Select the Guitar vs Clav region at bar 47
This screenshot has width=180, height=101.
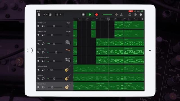(x=134, y=51)
